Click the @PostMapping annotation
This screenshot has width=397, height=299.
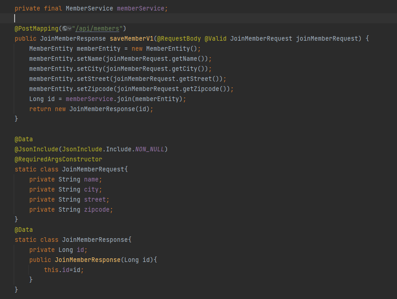37,29
